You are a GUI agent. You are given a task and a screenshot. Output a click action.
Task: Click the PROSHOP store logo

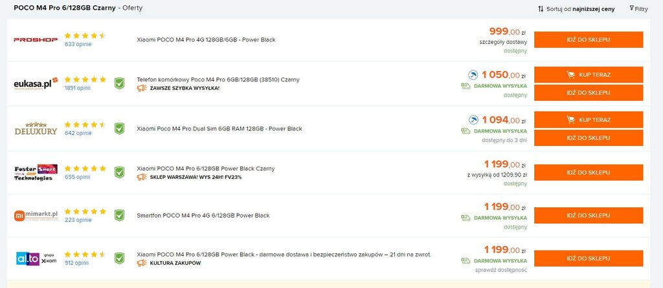pos(36,39)
